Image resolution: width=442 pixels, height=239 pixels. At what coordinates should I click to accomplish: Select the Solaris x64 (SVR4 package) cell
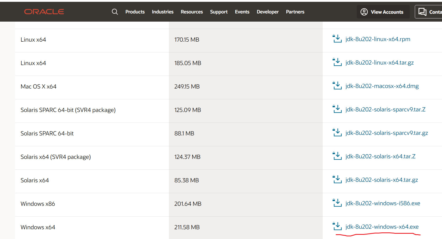(x=92, y=158)
